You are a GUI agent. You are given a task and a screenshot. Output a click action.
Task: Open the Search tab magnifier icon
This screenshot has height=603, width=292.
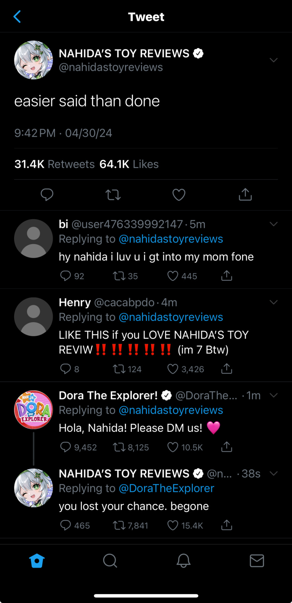pyautogui.click(x=110, y=561)
